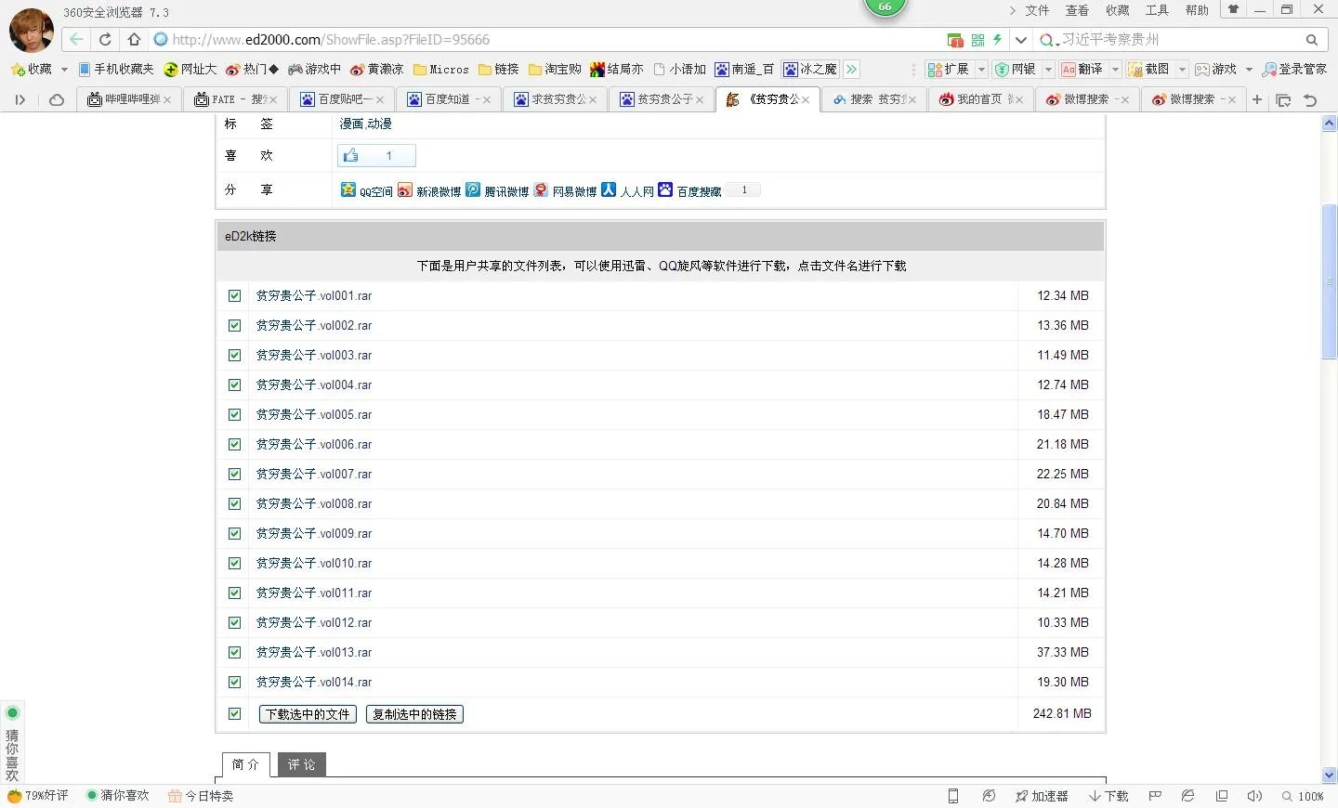Uncheck the 贫穷贵公子.vol007.rar checkbox
The height and width of the screenshot is (808, 1338).
click(x=234, y=474)
